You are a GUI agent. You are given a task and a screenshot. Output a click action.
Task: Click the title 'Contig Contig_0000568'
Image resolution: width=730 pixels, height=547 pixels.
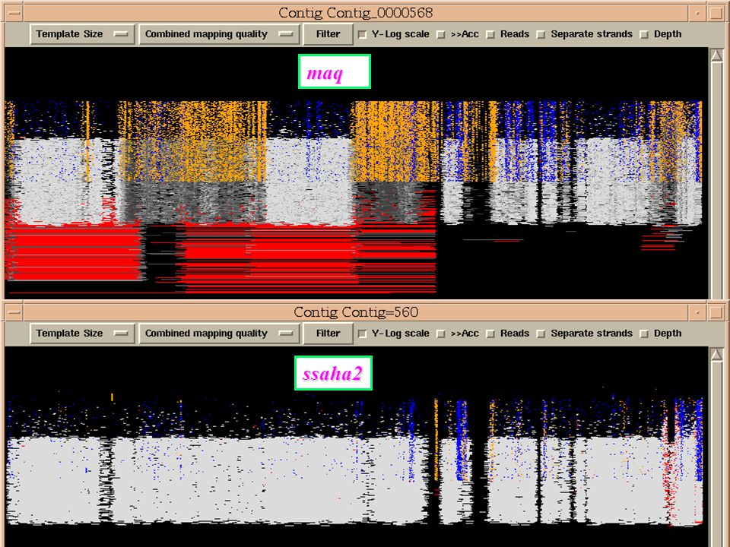(356, 13)
